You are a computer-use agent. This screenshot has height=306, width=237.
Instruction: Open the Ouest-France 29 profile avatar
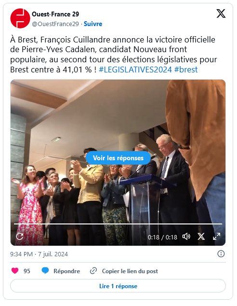(20, 18)
